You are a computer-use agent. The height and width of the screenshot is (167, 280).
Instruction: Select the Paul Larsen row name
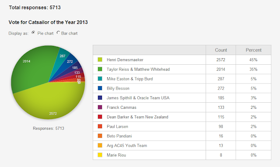[117, 126]
